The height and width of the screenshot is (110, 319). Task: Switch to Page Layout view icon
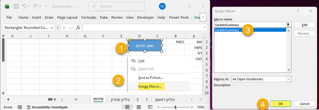[139, 107]
